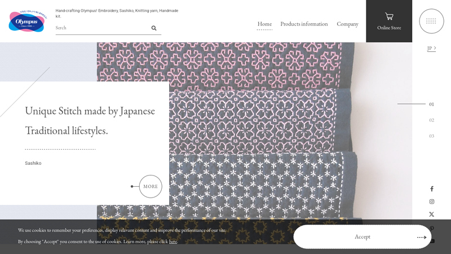Image resolution: width=451 pixels, height=254 pixels.
Task: Select slide 02 indicator
Action: point(431,120)
